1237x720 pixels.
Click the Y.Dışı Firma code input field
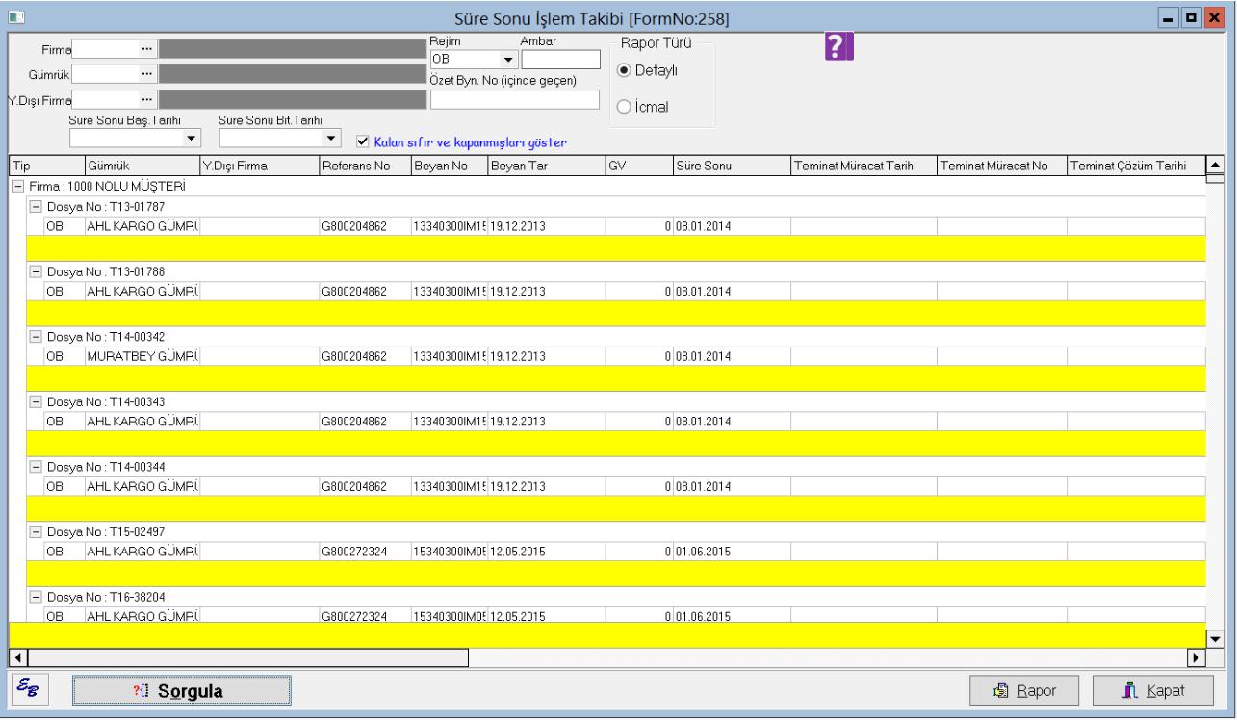pyautogui.click(x=106, y=98)
